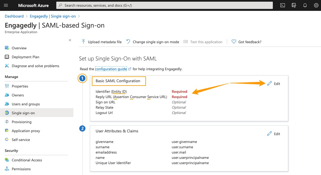Viewport: 321px width, 175px height.
Task: Click Unique User Identifier claim name
Action: coord(113,163)
